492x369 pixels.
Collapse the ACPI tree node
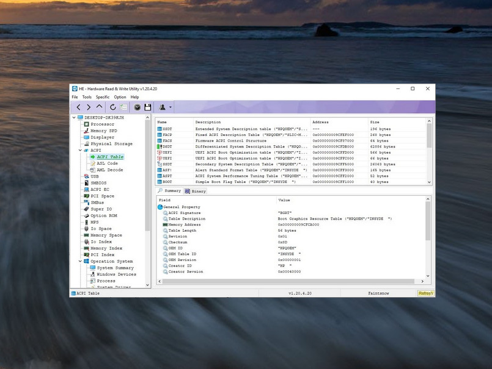(x=80, y=150)
